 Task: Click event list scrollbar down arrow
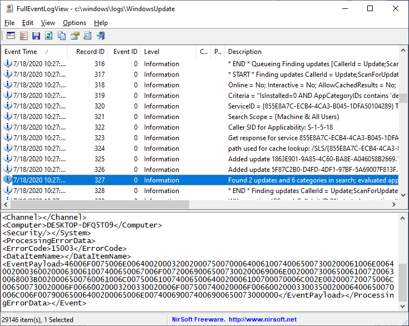[403, 195]
